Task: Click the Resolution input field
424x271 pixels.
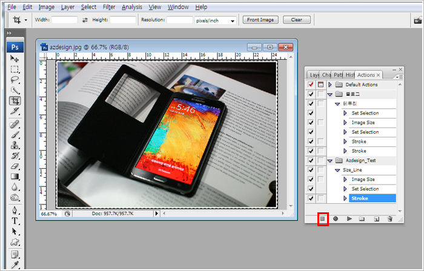Action: pos(179,20)
